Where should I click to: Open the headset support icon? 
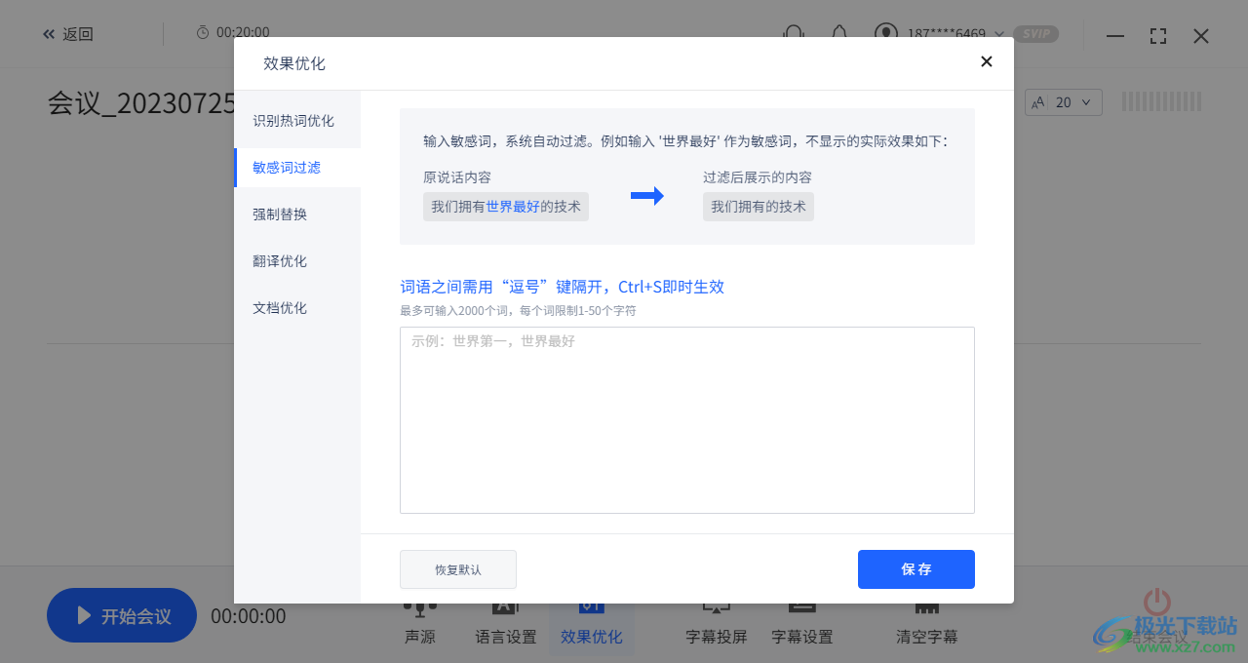coord(793,34)
